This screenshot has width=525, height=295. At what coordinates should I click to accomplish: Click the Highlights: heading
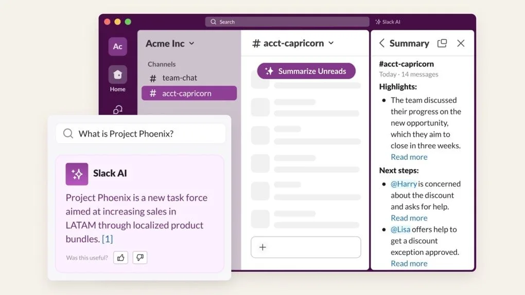(398, 87)
